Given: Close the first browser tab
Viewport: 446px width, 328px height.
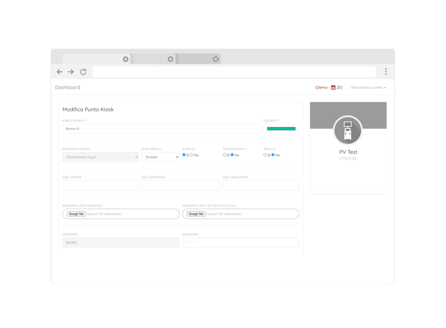Looking at the screenshot, I should 125,59.
